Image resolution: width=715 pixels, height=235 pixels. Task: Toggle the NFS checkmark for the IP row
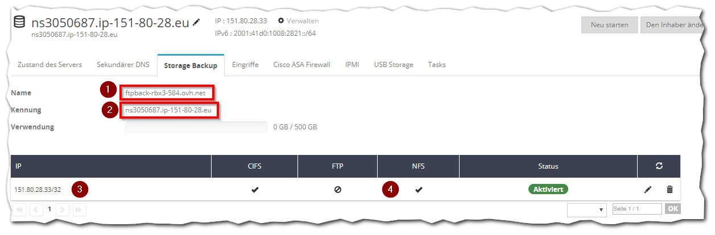pyautogui.click(x=419, y=190)
